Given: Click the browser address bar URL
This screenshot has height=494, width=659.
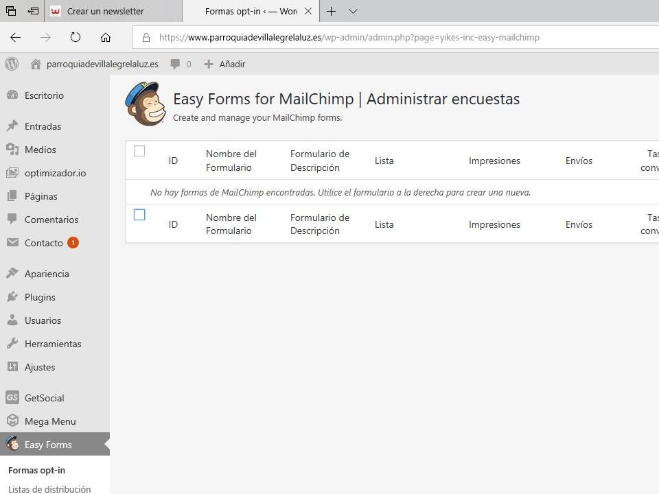Looking at the screenshot, I should click(349, 37).
